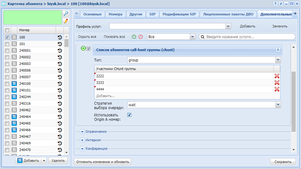Image resolution: width=301 pixels, height=169 pixels.
Task: Click the Сохранить button
Action: click(283, 162)
